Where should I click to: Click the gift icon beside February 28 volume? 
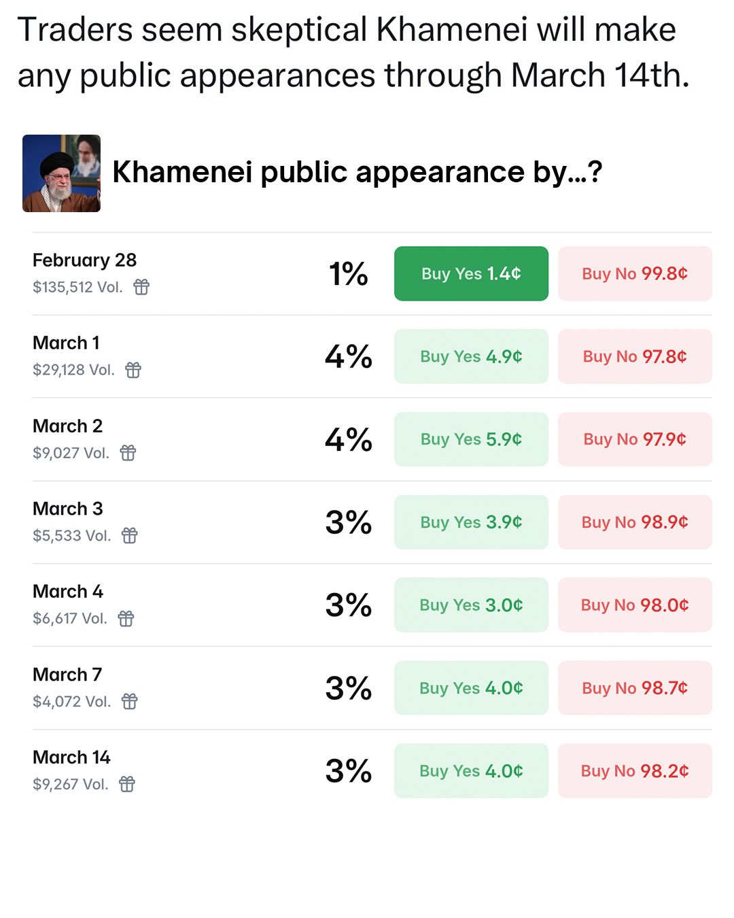(141, 287)
